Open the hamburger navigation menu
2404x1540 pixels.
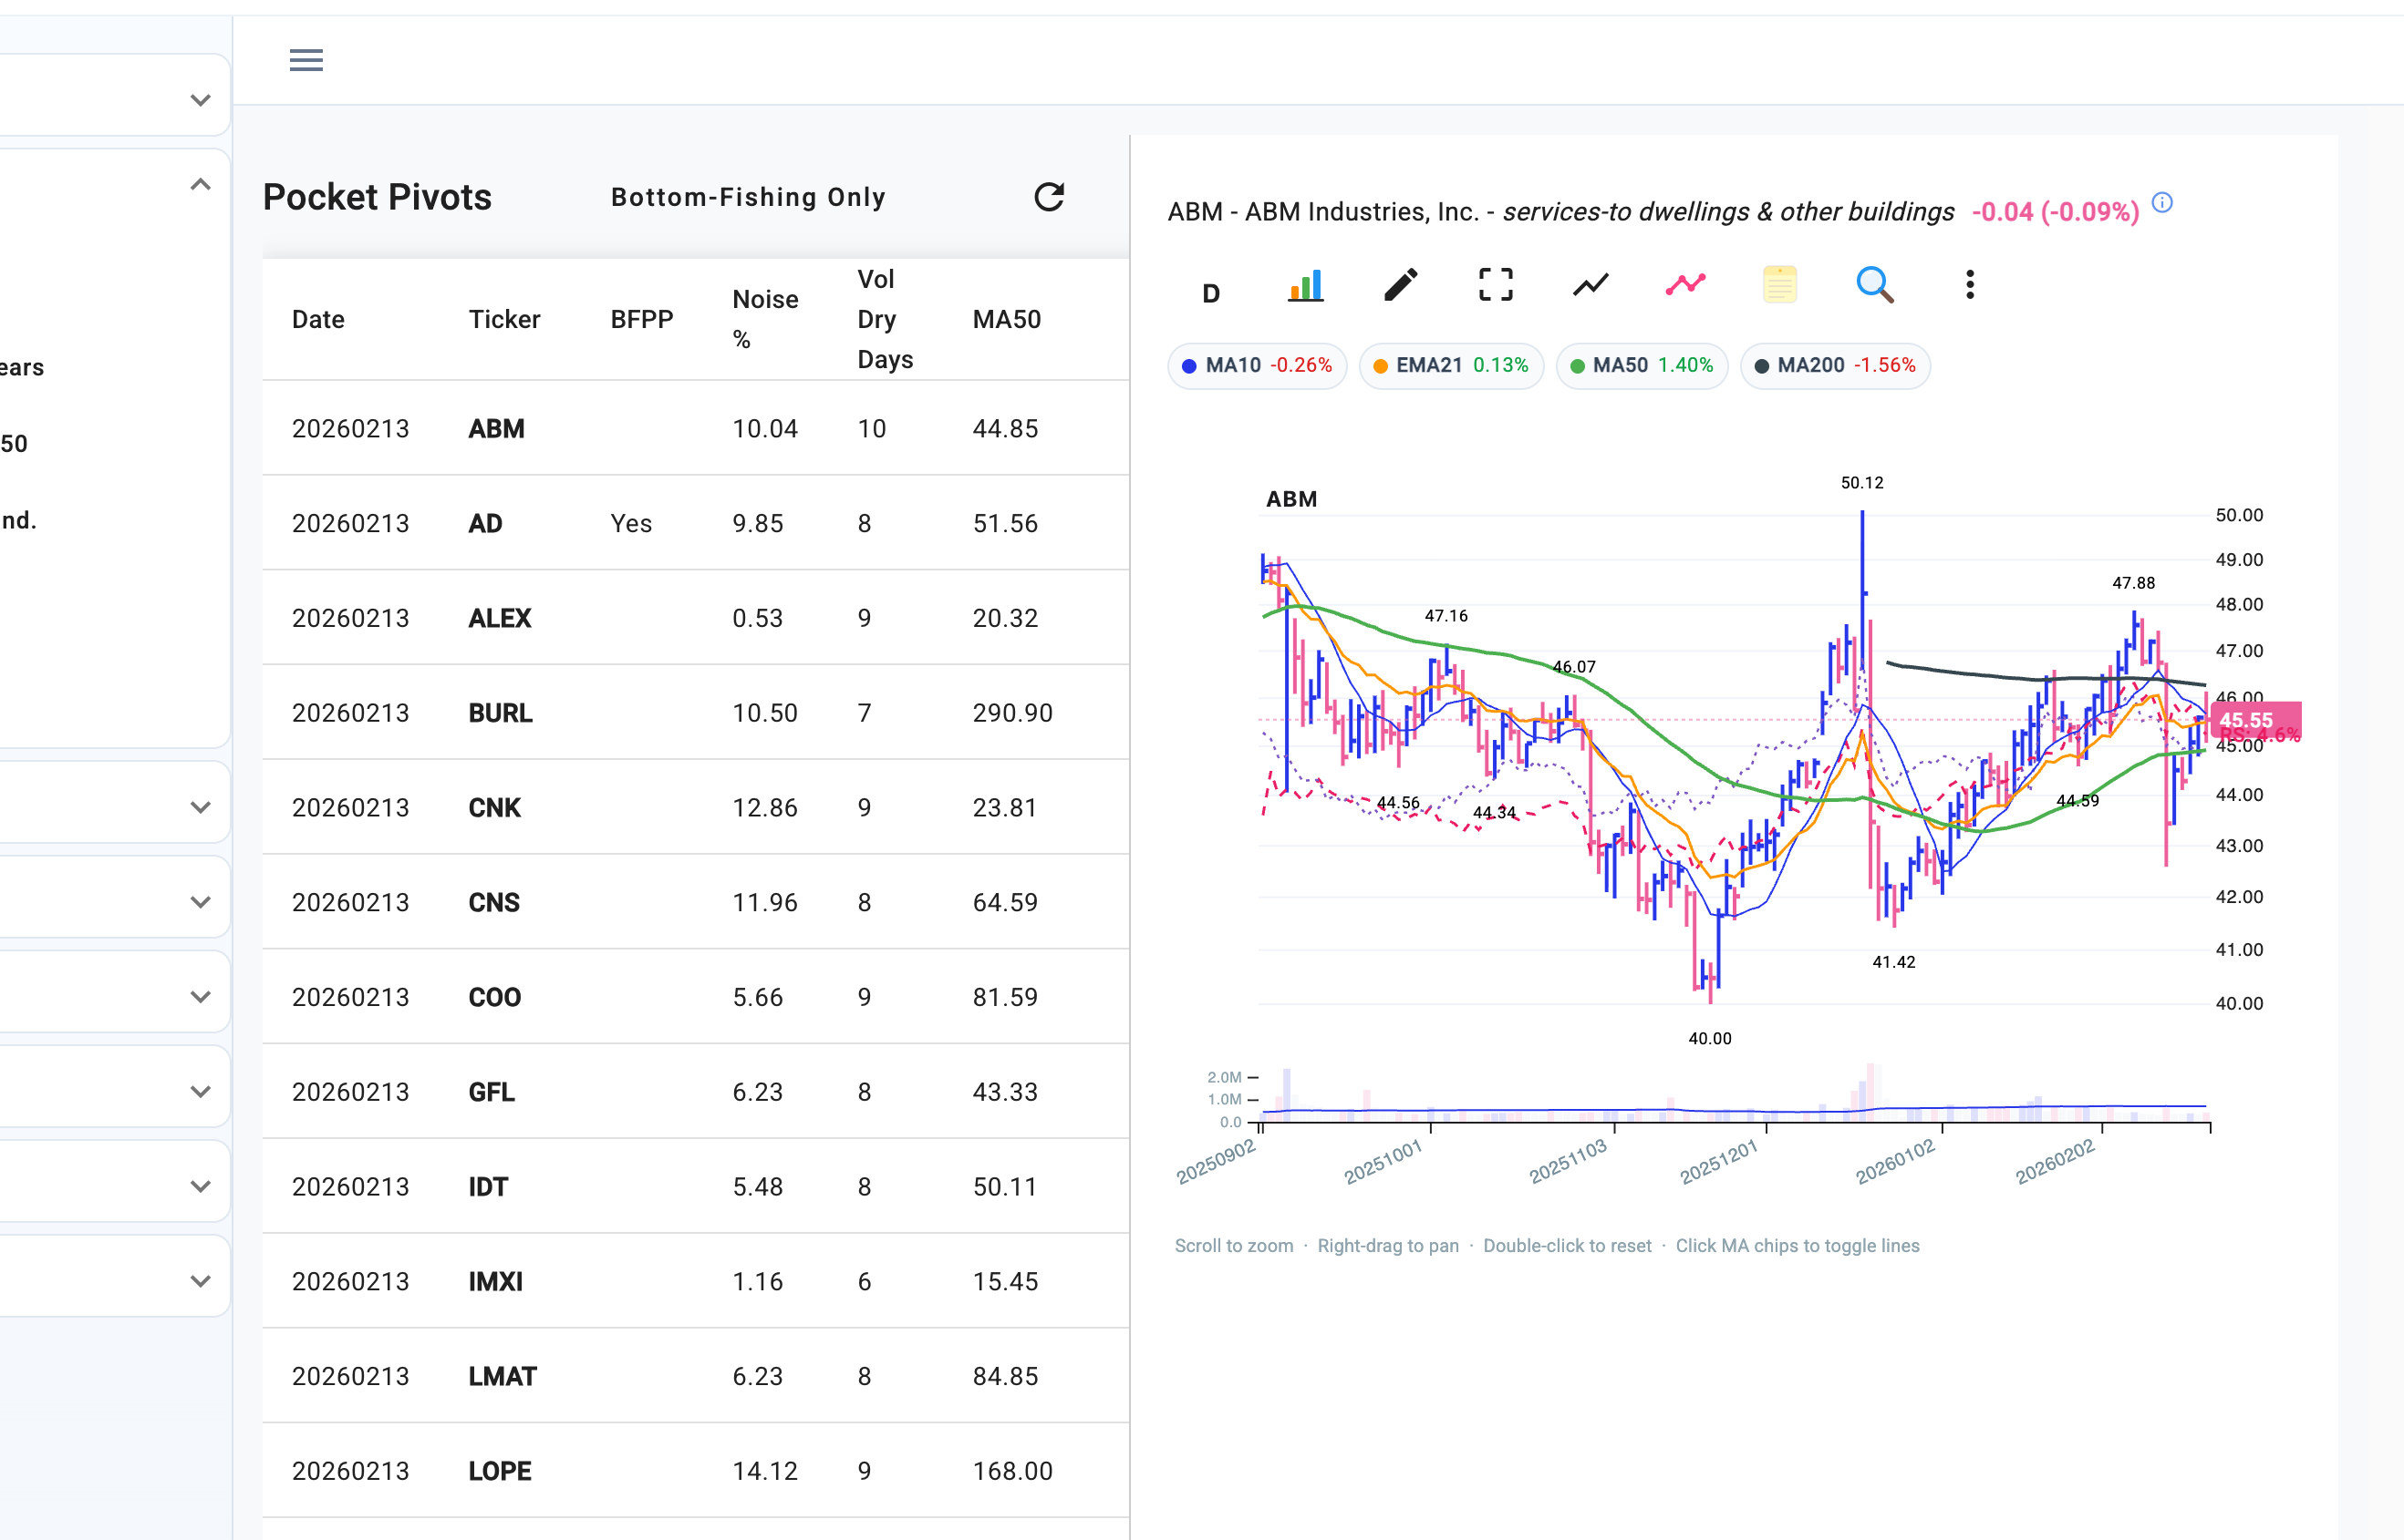306,60
